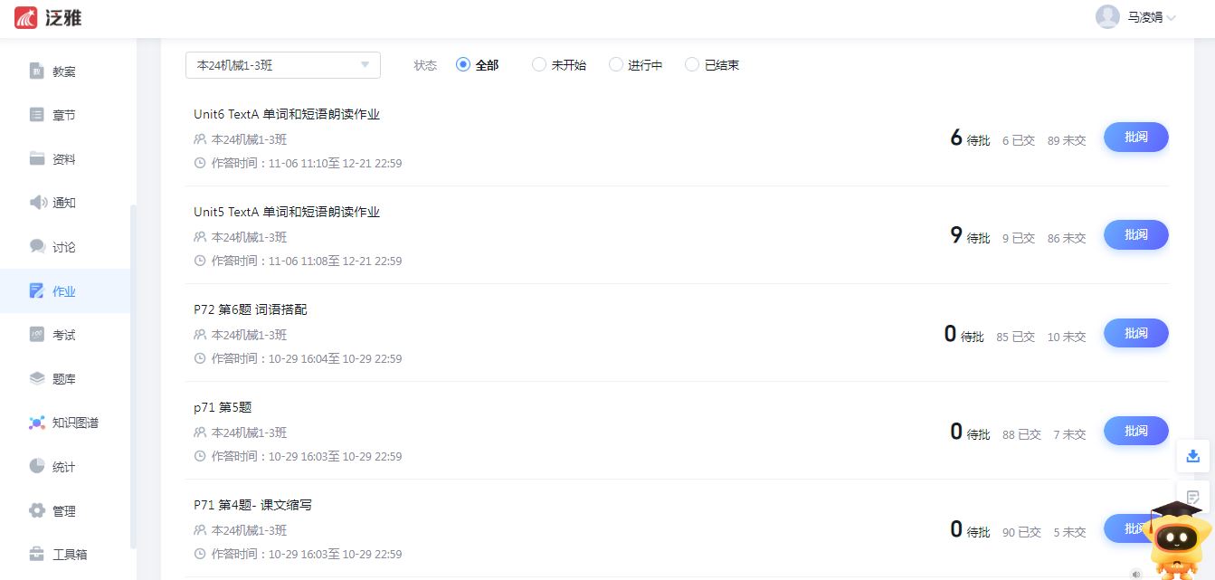Open the 教案 sidebar icon

[37, 71]
